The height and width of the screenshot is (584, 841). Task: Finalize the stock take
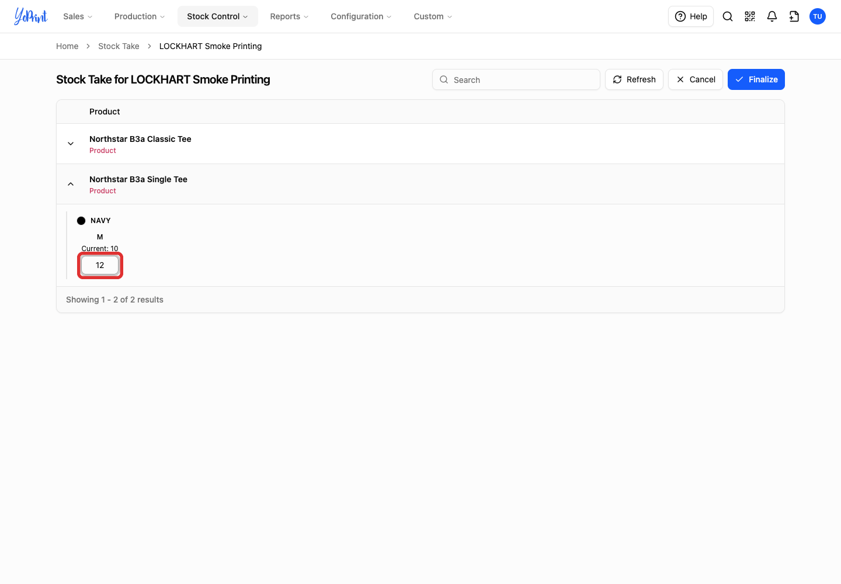756,79
